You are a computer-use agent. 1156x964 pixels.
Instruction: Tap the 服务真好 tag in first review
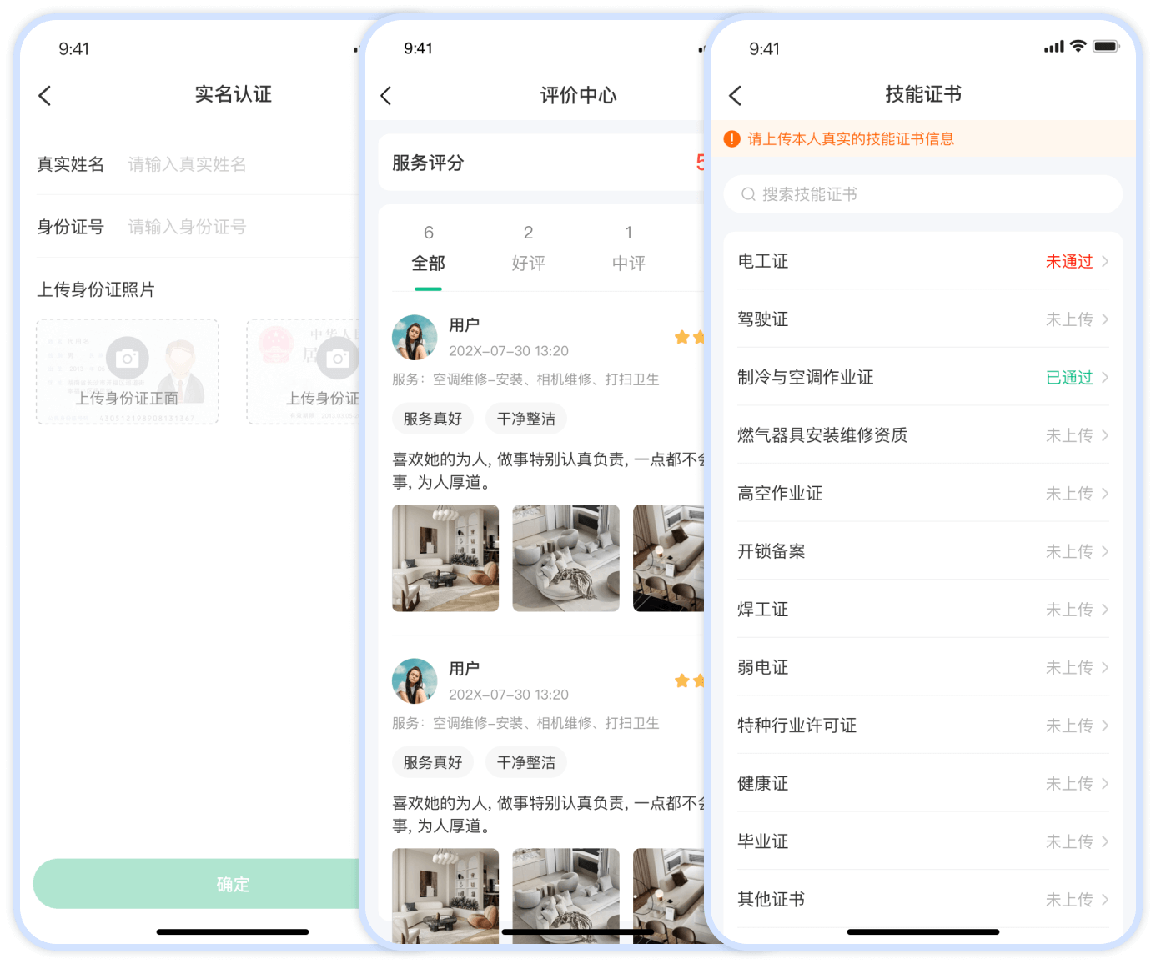click(x=433, y=419)
